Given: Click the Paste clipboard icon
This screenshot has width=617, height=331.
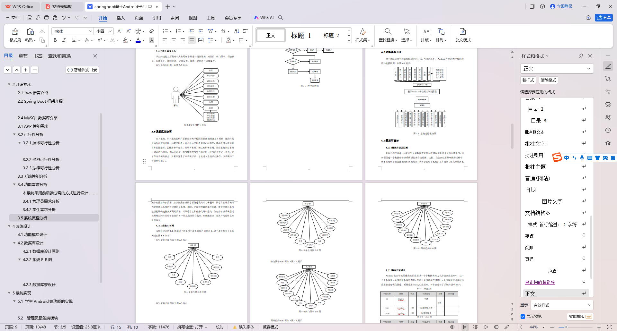Looking at the screenshot, I should [x=30, y=31].
